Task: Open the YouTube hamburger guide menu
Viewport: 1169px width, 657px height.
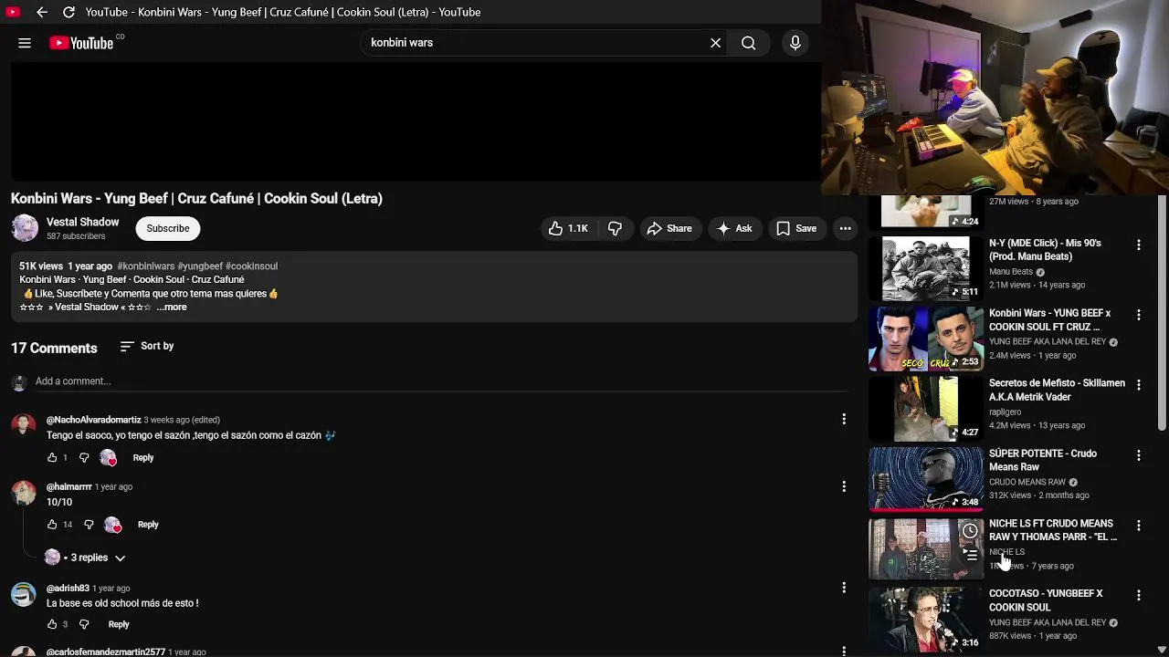Action: [25, 43]
